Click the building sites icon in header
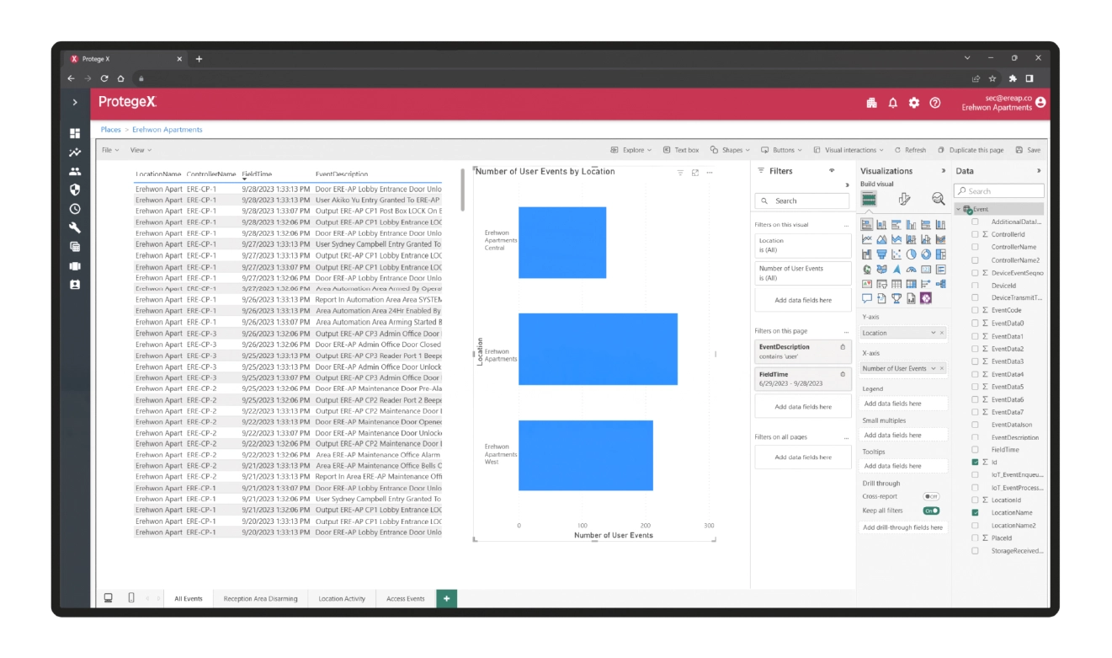Viewport: 1112px width, 658px height. pyautogui.click(x=871, y=103)
